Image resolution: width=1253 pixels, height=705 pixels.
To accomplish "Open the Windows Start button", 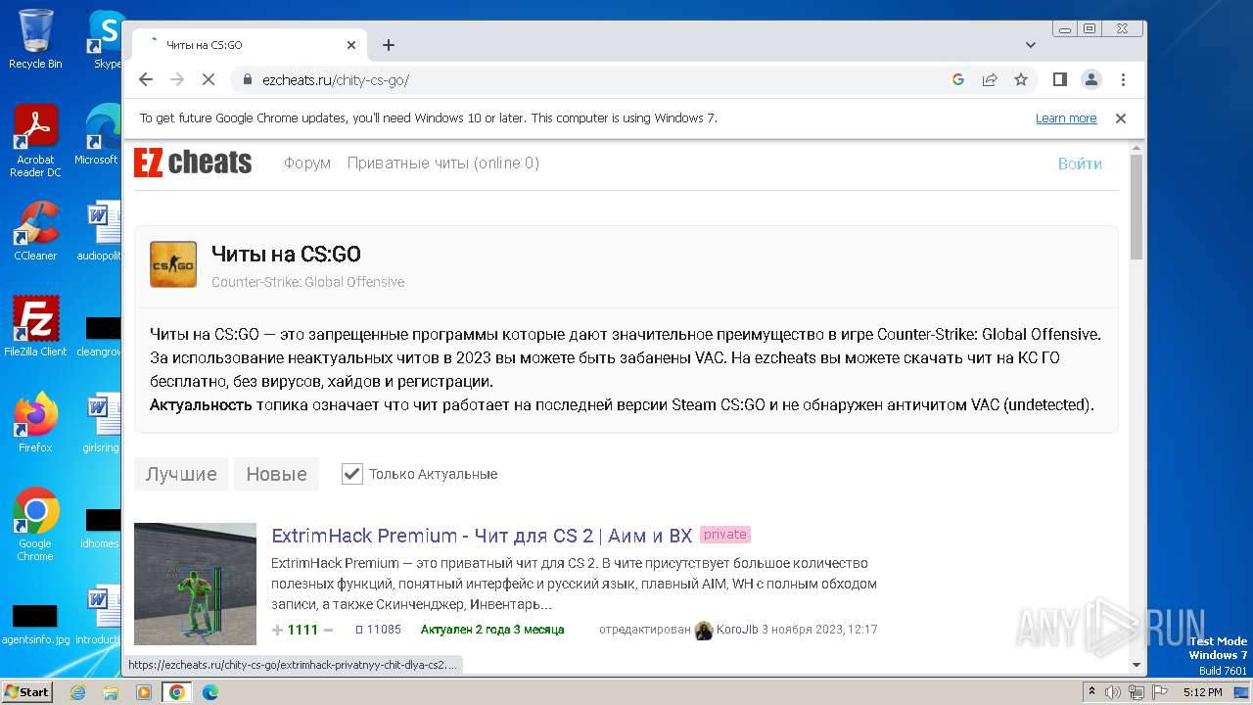I will (x=26, y=691).
